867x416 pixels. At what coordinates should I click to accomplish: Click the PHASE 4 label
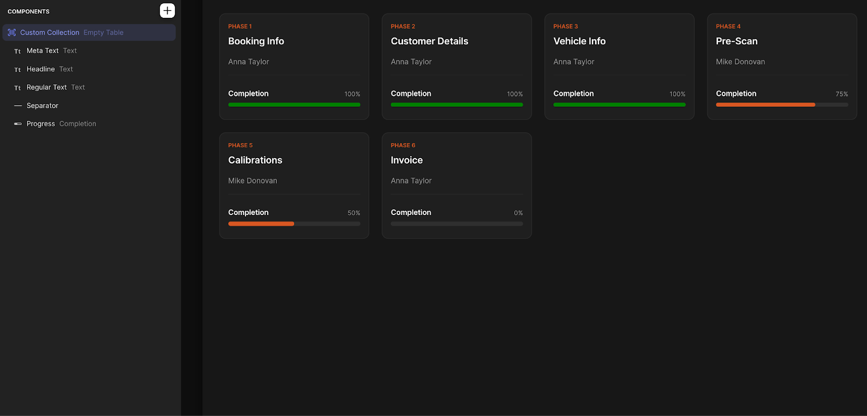tap(728, 27)
